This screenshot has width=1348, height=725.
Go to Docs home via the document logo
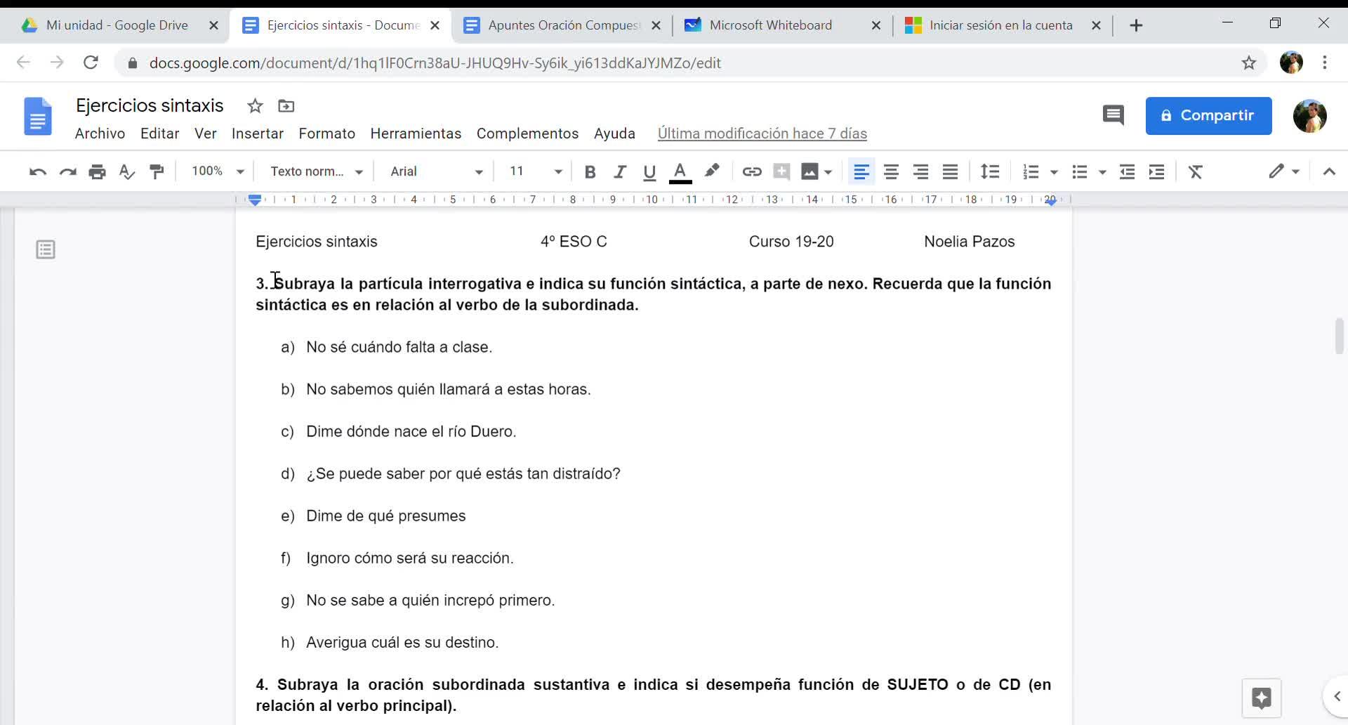38,116
